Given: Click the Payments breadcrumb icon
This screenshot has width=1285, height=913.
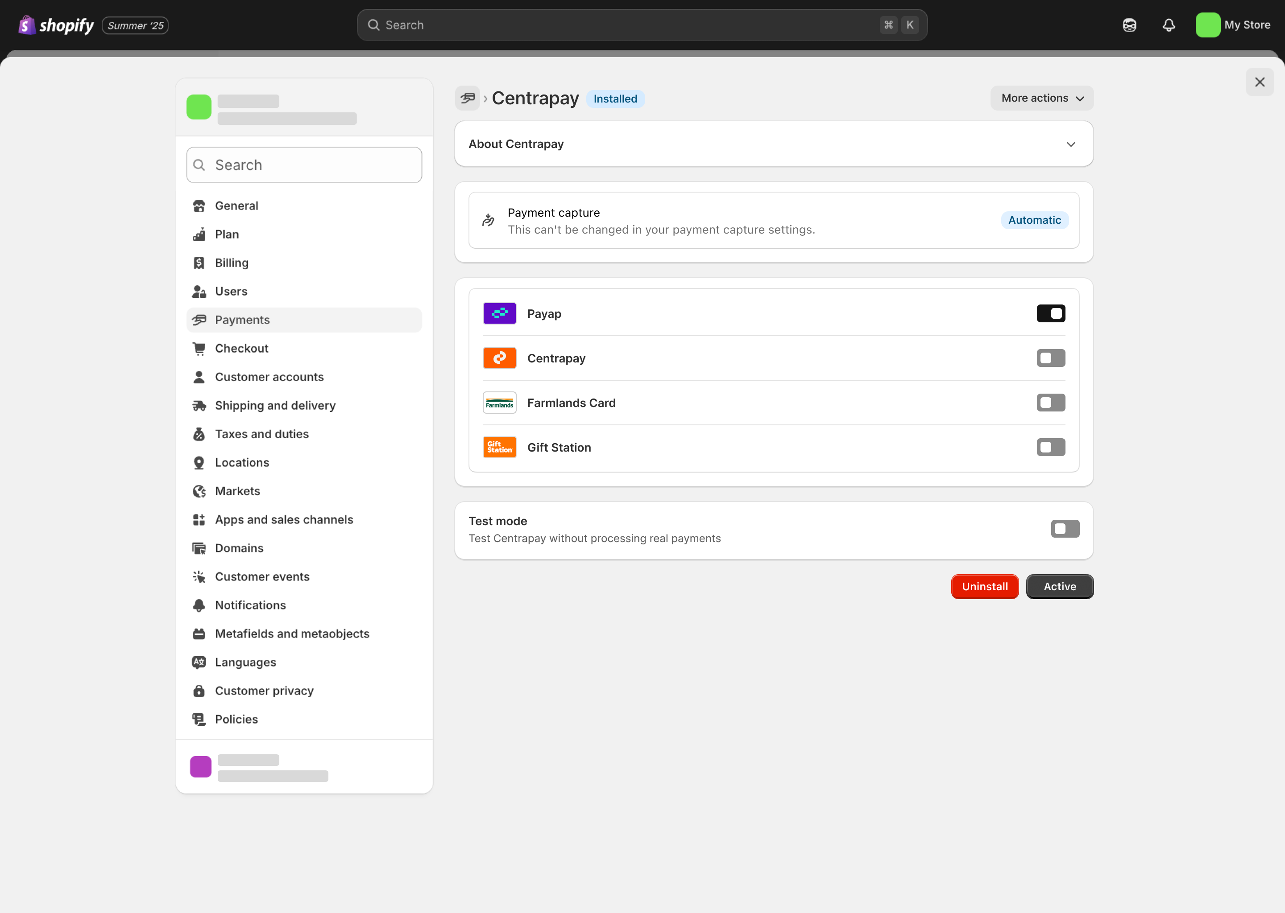Looking at the screenshot, I should (467, 99).
